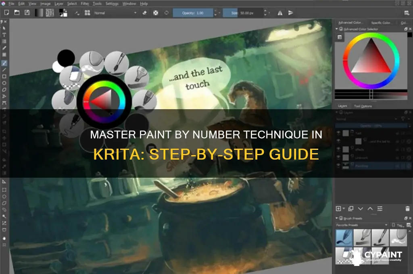The image size is (413, 274).
Task: Click the Opacity spin arrows
Action: point(215,13)
